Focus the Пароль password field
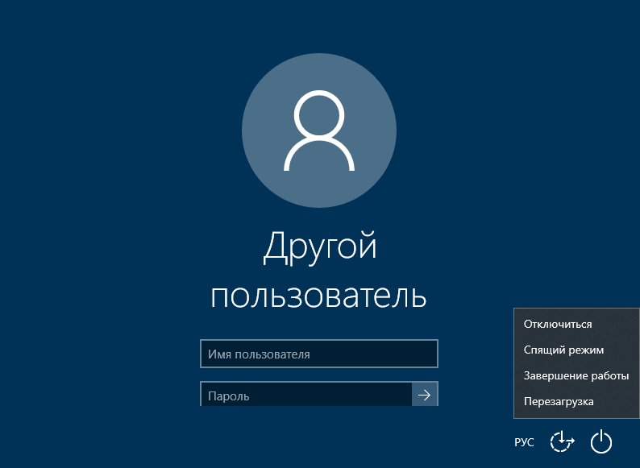The height and width of the screenshot is (468, 640). point(306,394)
